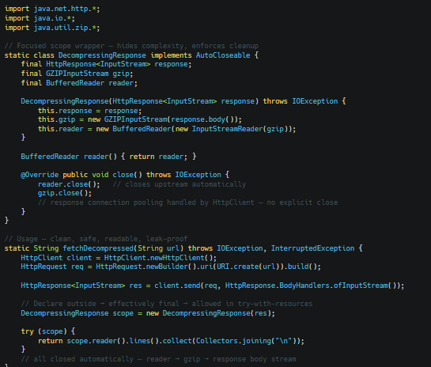Click 'final HttpResponse<InputStream> response;' field
Image resolution: width=431 pixels, height=367 pixels.
pos(107,64)
